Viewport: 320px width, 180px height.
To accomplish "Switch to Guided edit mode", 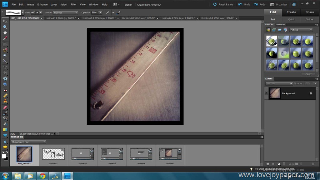I will [x=310, y=19].
